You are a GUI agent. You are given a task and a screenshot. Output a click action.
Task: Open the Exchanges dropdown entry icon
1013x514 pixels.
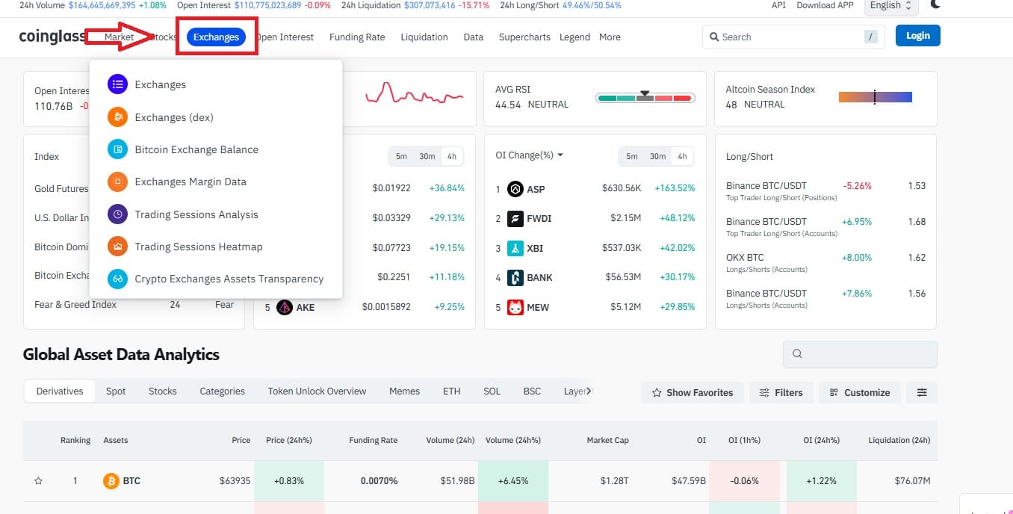118,84
